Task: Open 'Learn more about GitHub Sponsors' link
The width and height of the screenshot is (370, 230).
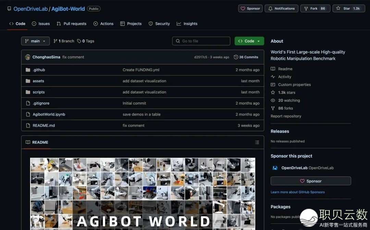Action: (x=298, y=192)
